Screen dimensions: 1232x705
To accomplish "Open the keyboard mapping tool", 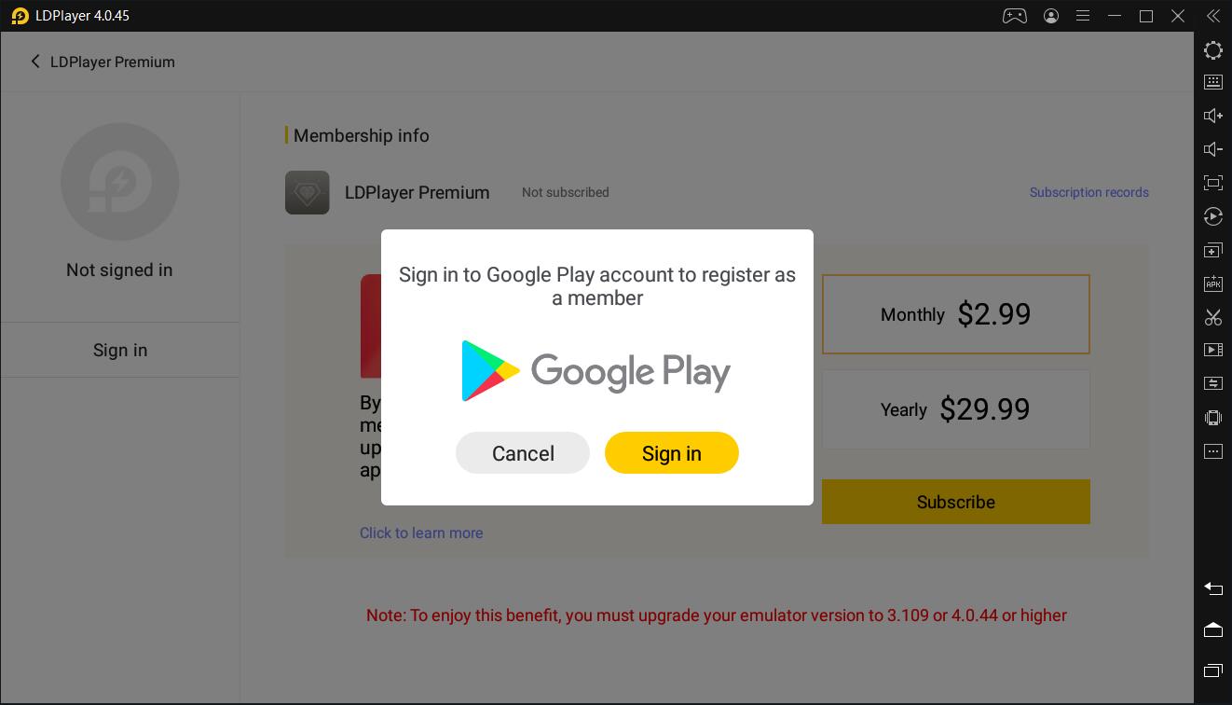I will 1212,82.
